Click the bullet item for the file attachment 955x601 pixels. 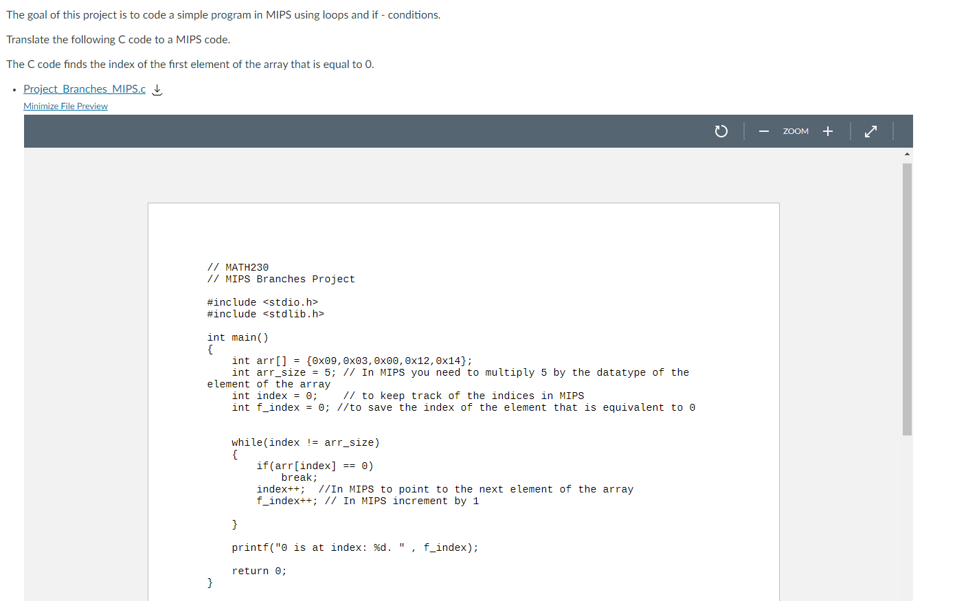tap(14, 89)
